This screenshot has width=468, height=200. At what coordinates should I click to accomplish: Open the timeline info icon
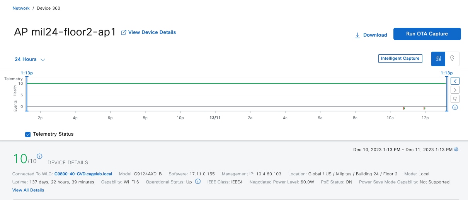(455, 108)
